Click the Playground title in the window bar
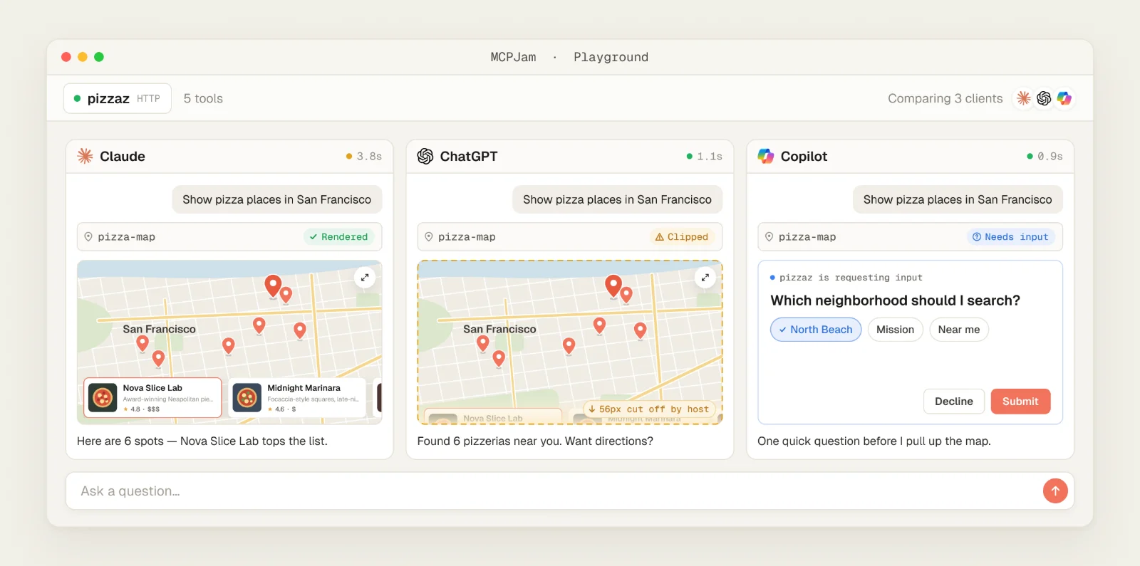The height and width of the screenshot is (566, 1140). tap(611, 57)
